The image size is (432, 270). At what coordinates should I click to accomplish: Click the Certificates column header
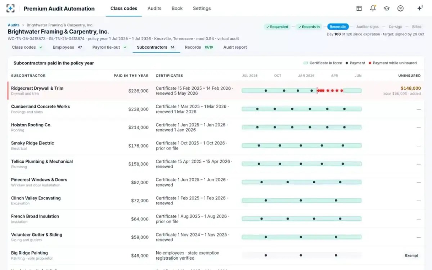pyautogui.click(x=169, y=76)
